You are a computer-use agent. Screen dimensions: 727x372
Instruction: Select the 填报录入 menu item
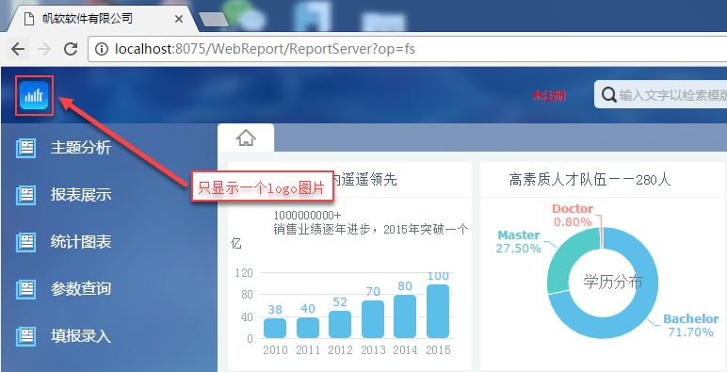click(81, 336)
